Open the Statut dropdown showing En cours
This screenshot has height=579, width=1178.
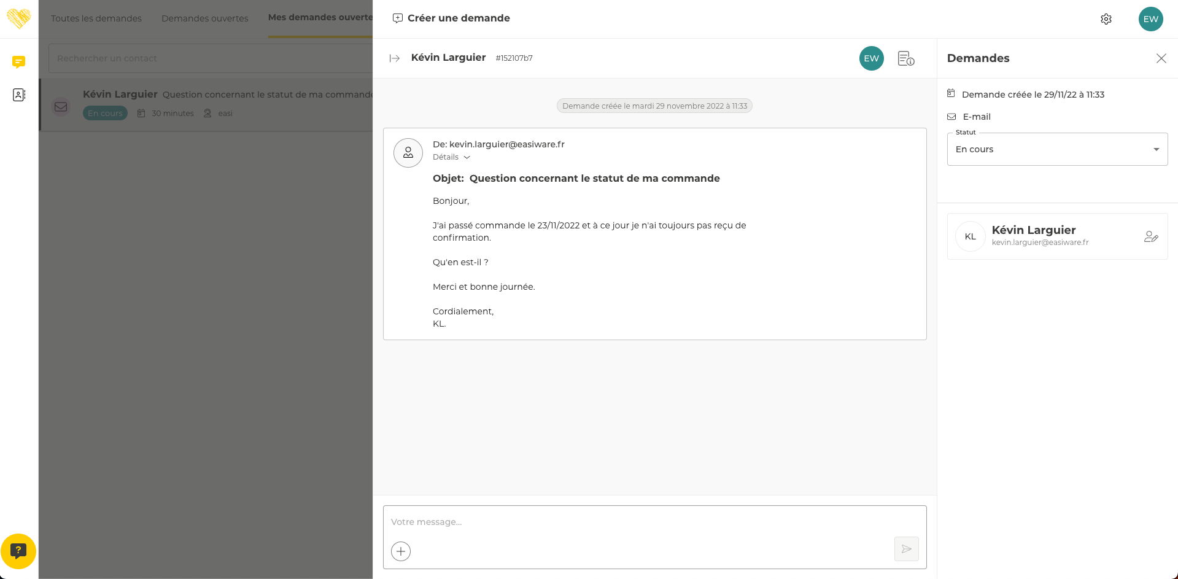(1056, 149)
